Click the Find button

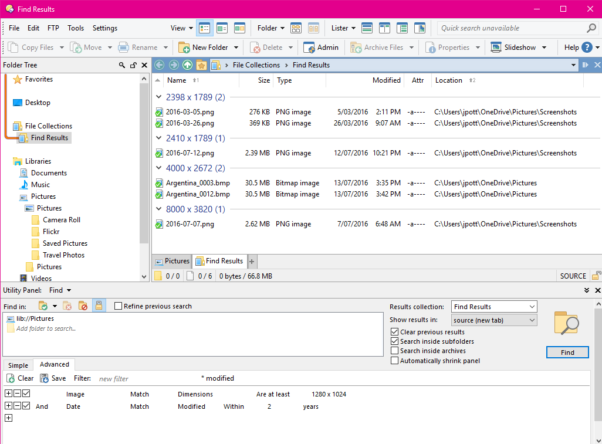[x=567, y=352]
